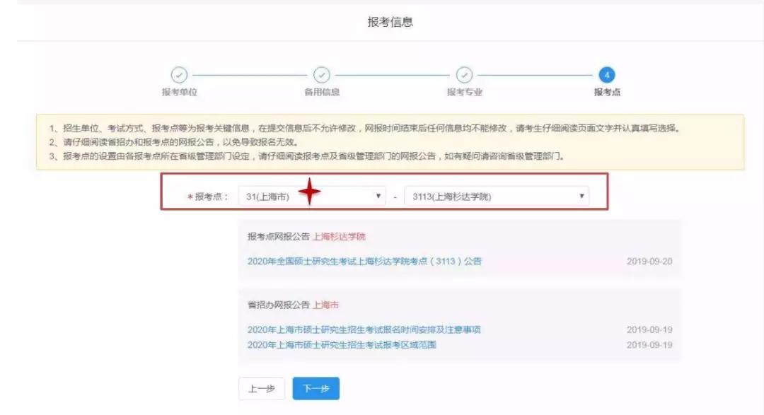
Task: Open the 报名时间安排及注意事项 announcement link
Action: pos(364,330)
